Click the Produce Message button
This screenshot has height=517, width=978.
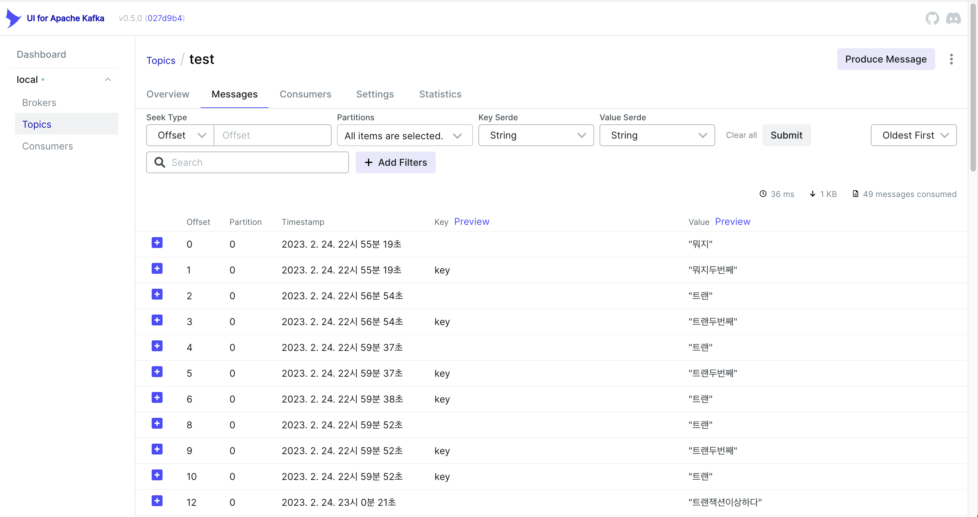point(886,59)
